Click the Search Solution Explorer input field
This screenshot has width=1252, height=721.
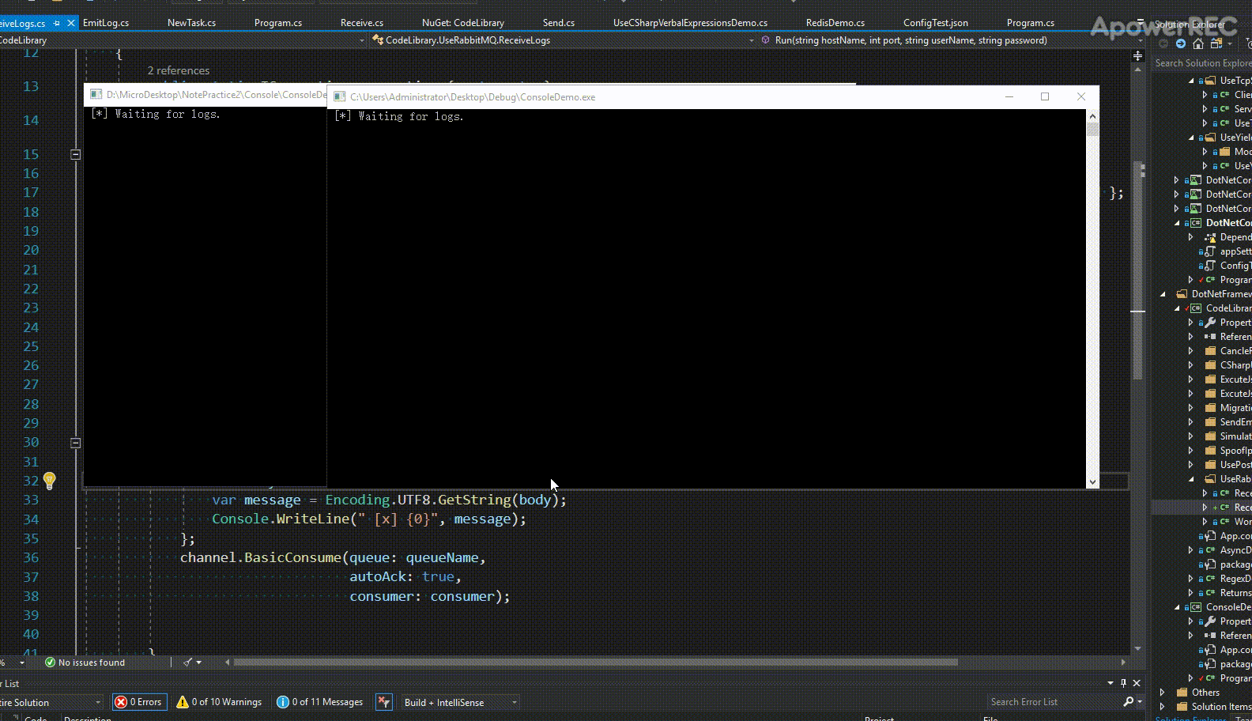click(1202, 63)
